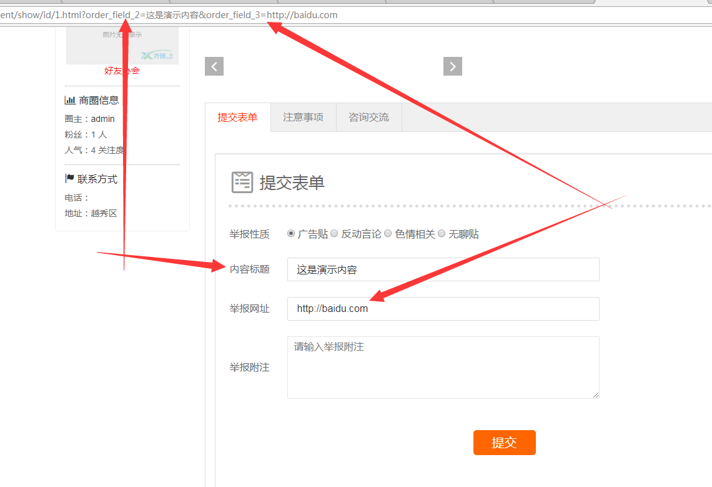
Task: Click the 内容标题 text field
Action: (443, 269)
